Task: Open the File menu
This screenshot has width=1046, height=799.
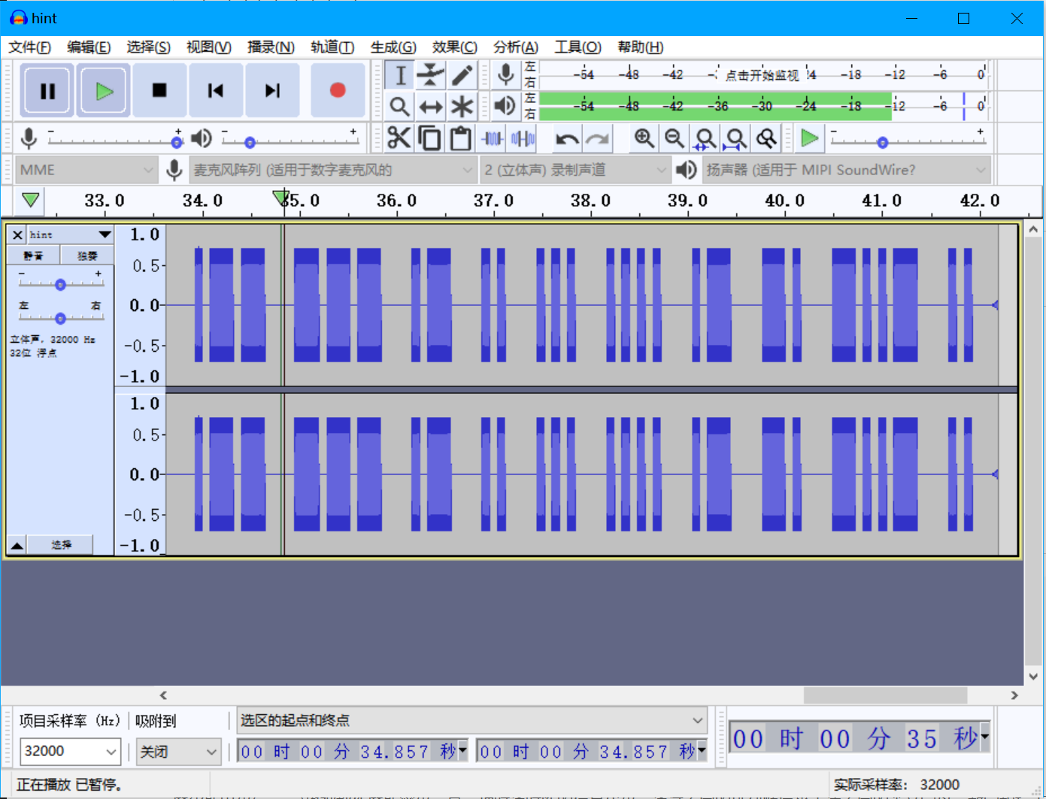Action: [x=30, y=47]
